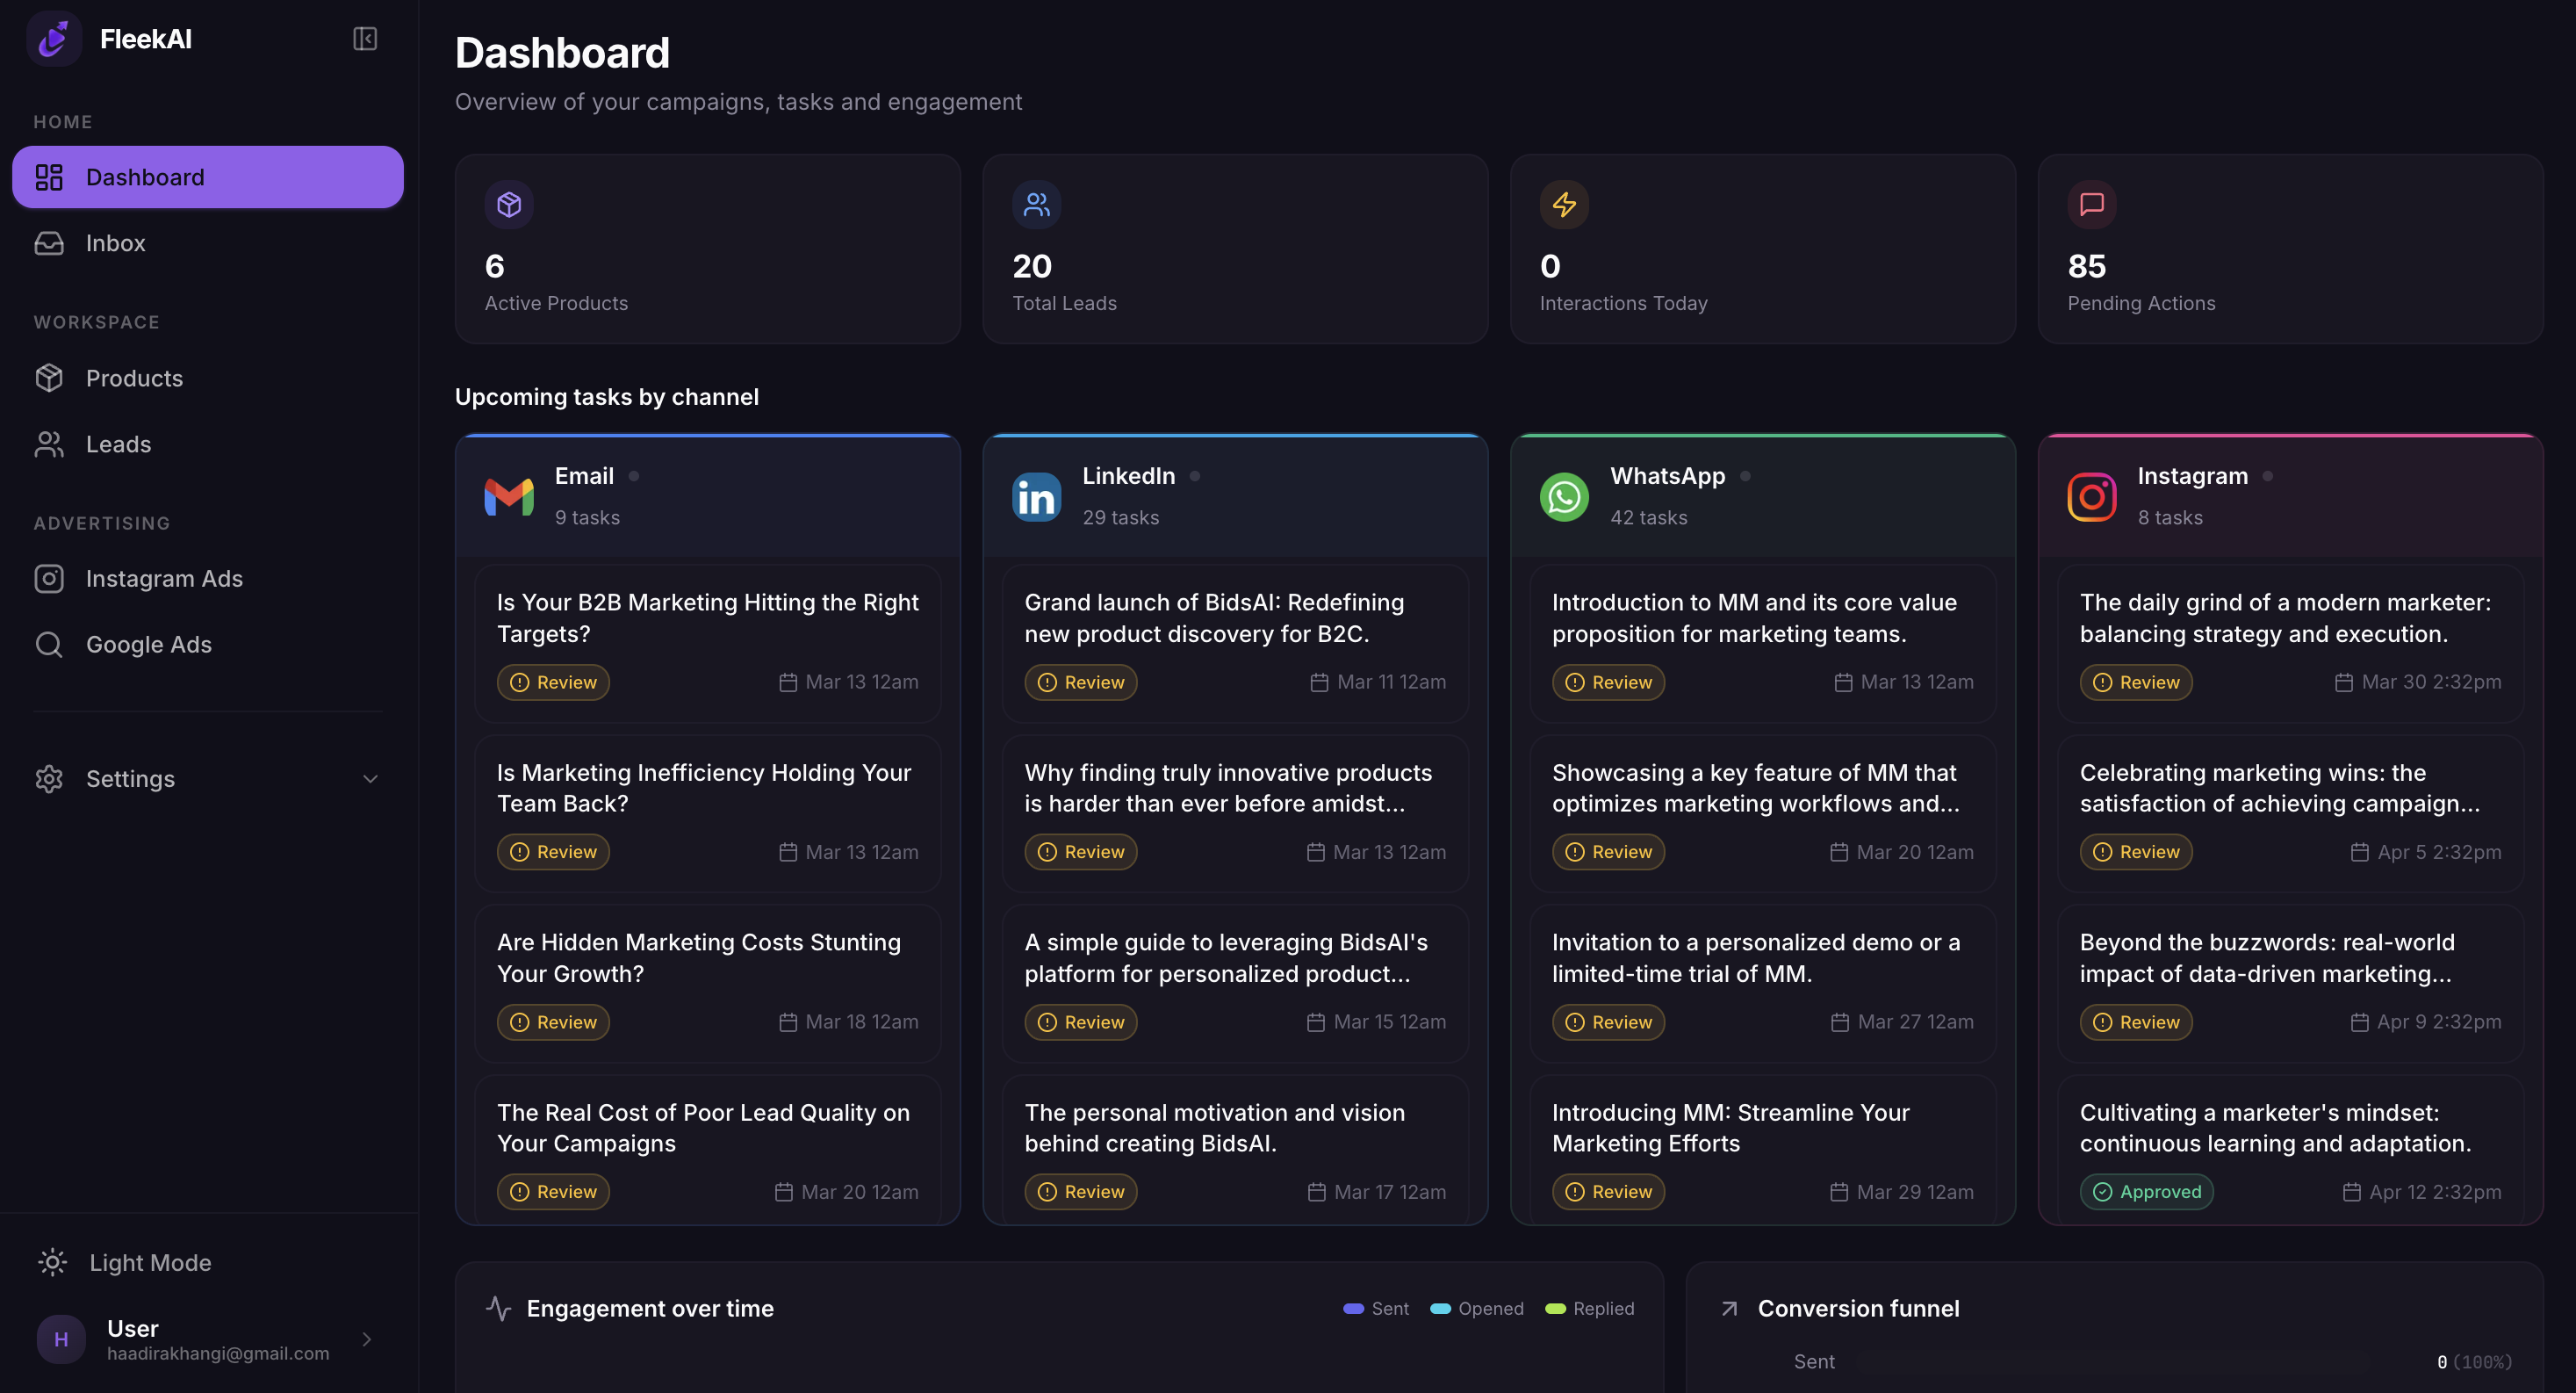Viewport: 2576px width, 1393px height.
Task: Click Review on Grand launch of BidsAI task
Action: 1081,682
